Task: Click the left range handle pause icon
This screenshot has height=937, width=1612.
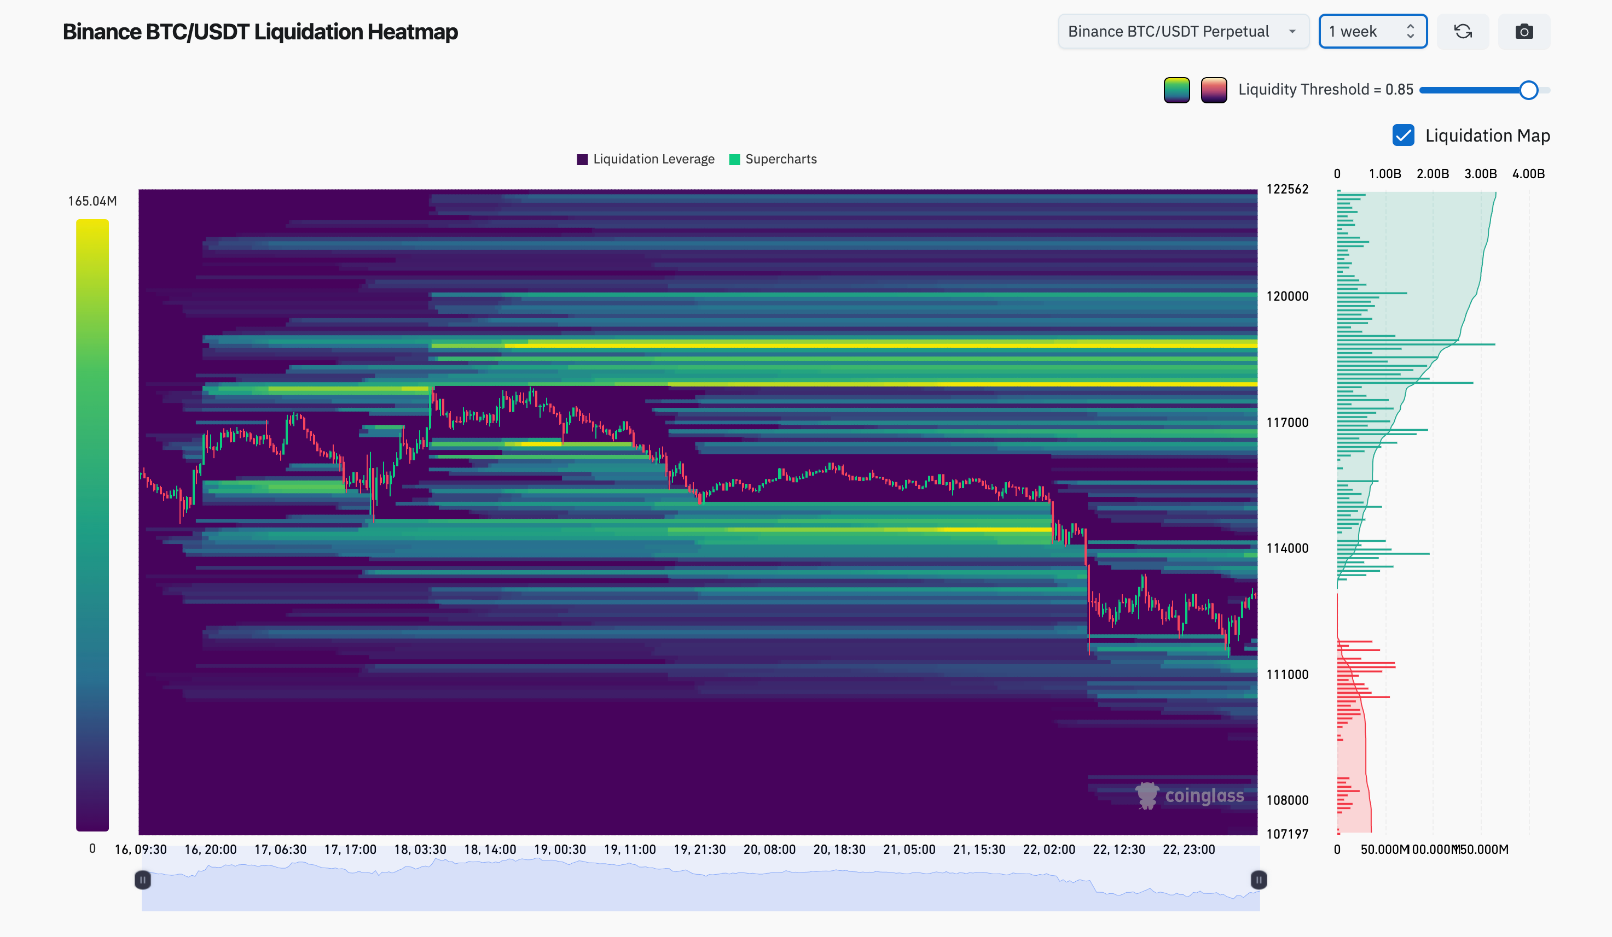Action: point(143,880)
